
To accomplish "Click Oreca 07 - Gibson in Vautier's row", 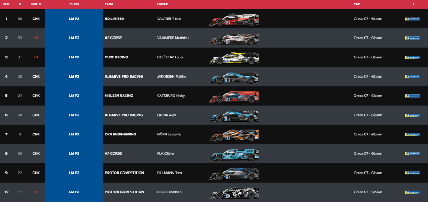I will click(x=368, y=19).
